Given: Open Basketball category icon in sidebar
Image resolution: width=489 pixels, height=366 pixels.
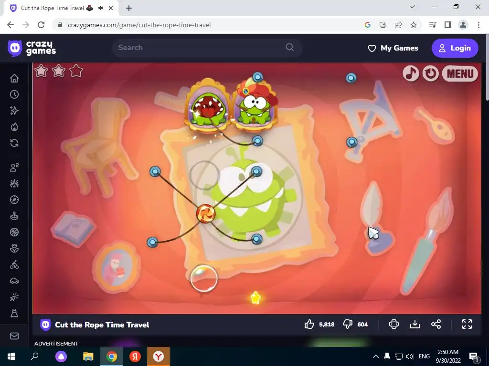Looking at the screenshot, I should (x=14, y=232).
